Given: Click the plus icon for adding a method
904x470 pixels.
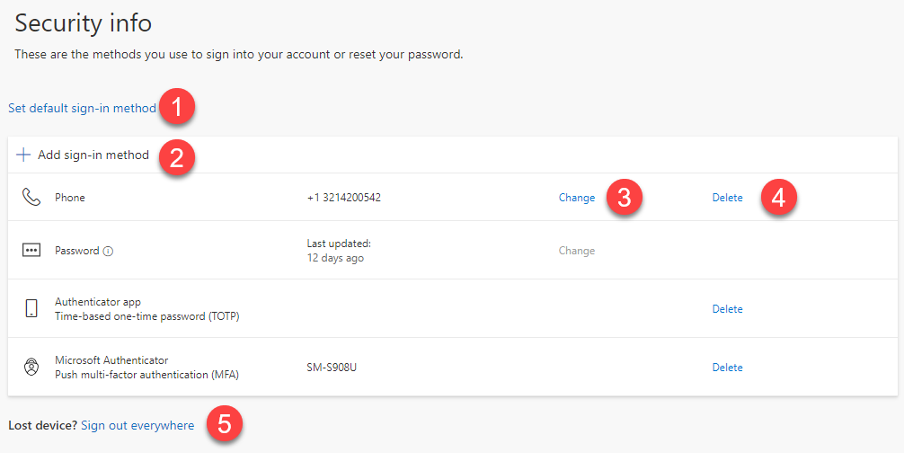Looking at the screenshot, I should click(23, 155).
